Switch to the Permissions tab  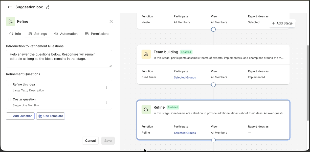97,34
